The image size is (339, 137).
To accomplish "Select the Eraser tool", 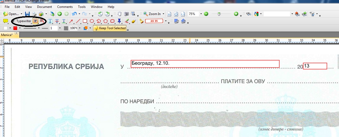I will tap(134, 21).
